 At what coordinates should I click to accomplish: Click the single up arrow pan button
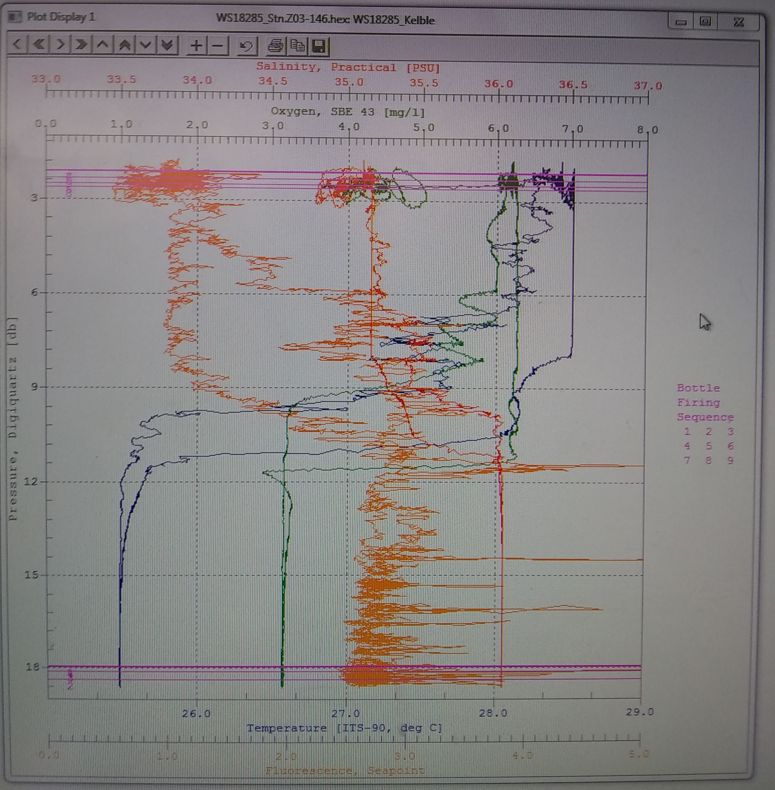(x=103, y=44)
